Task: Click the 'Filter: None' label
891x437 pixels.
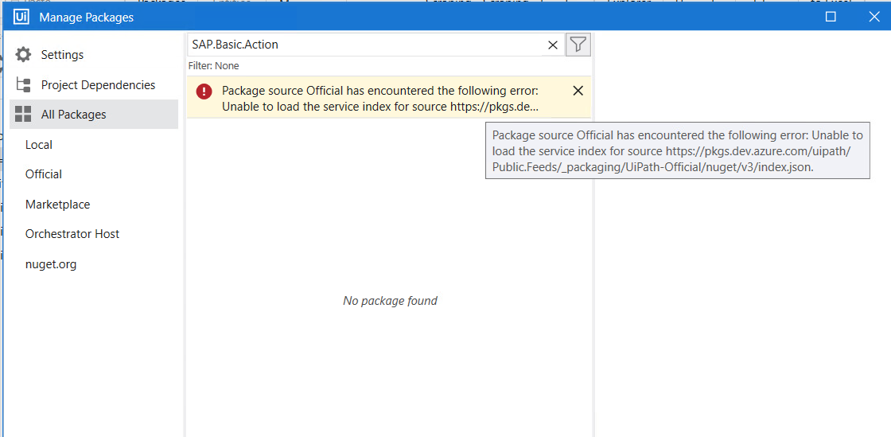Action: click(x=214, y=66)
